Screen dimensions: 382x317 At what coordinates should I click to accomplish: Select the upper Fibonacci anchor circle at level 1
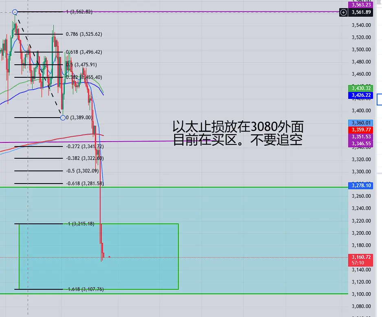pos(15,12)
